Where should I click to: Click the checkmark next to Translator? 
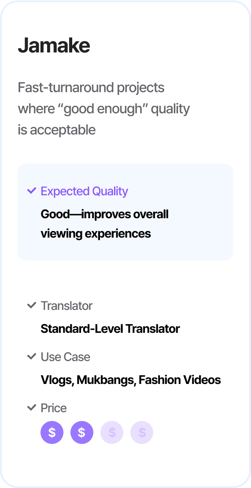click(x=32, y=305)
